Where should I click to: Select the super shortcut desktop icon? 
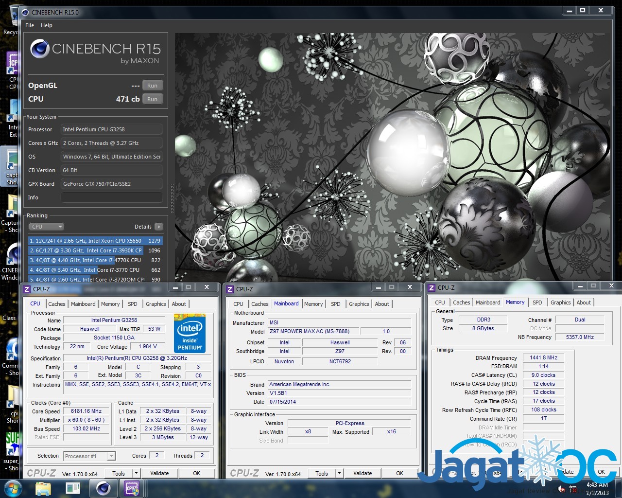[11, 451]
